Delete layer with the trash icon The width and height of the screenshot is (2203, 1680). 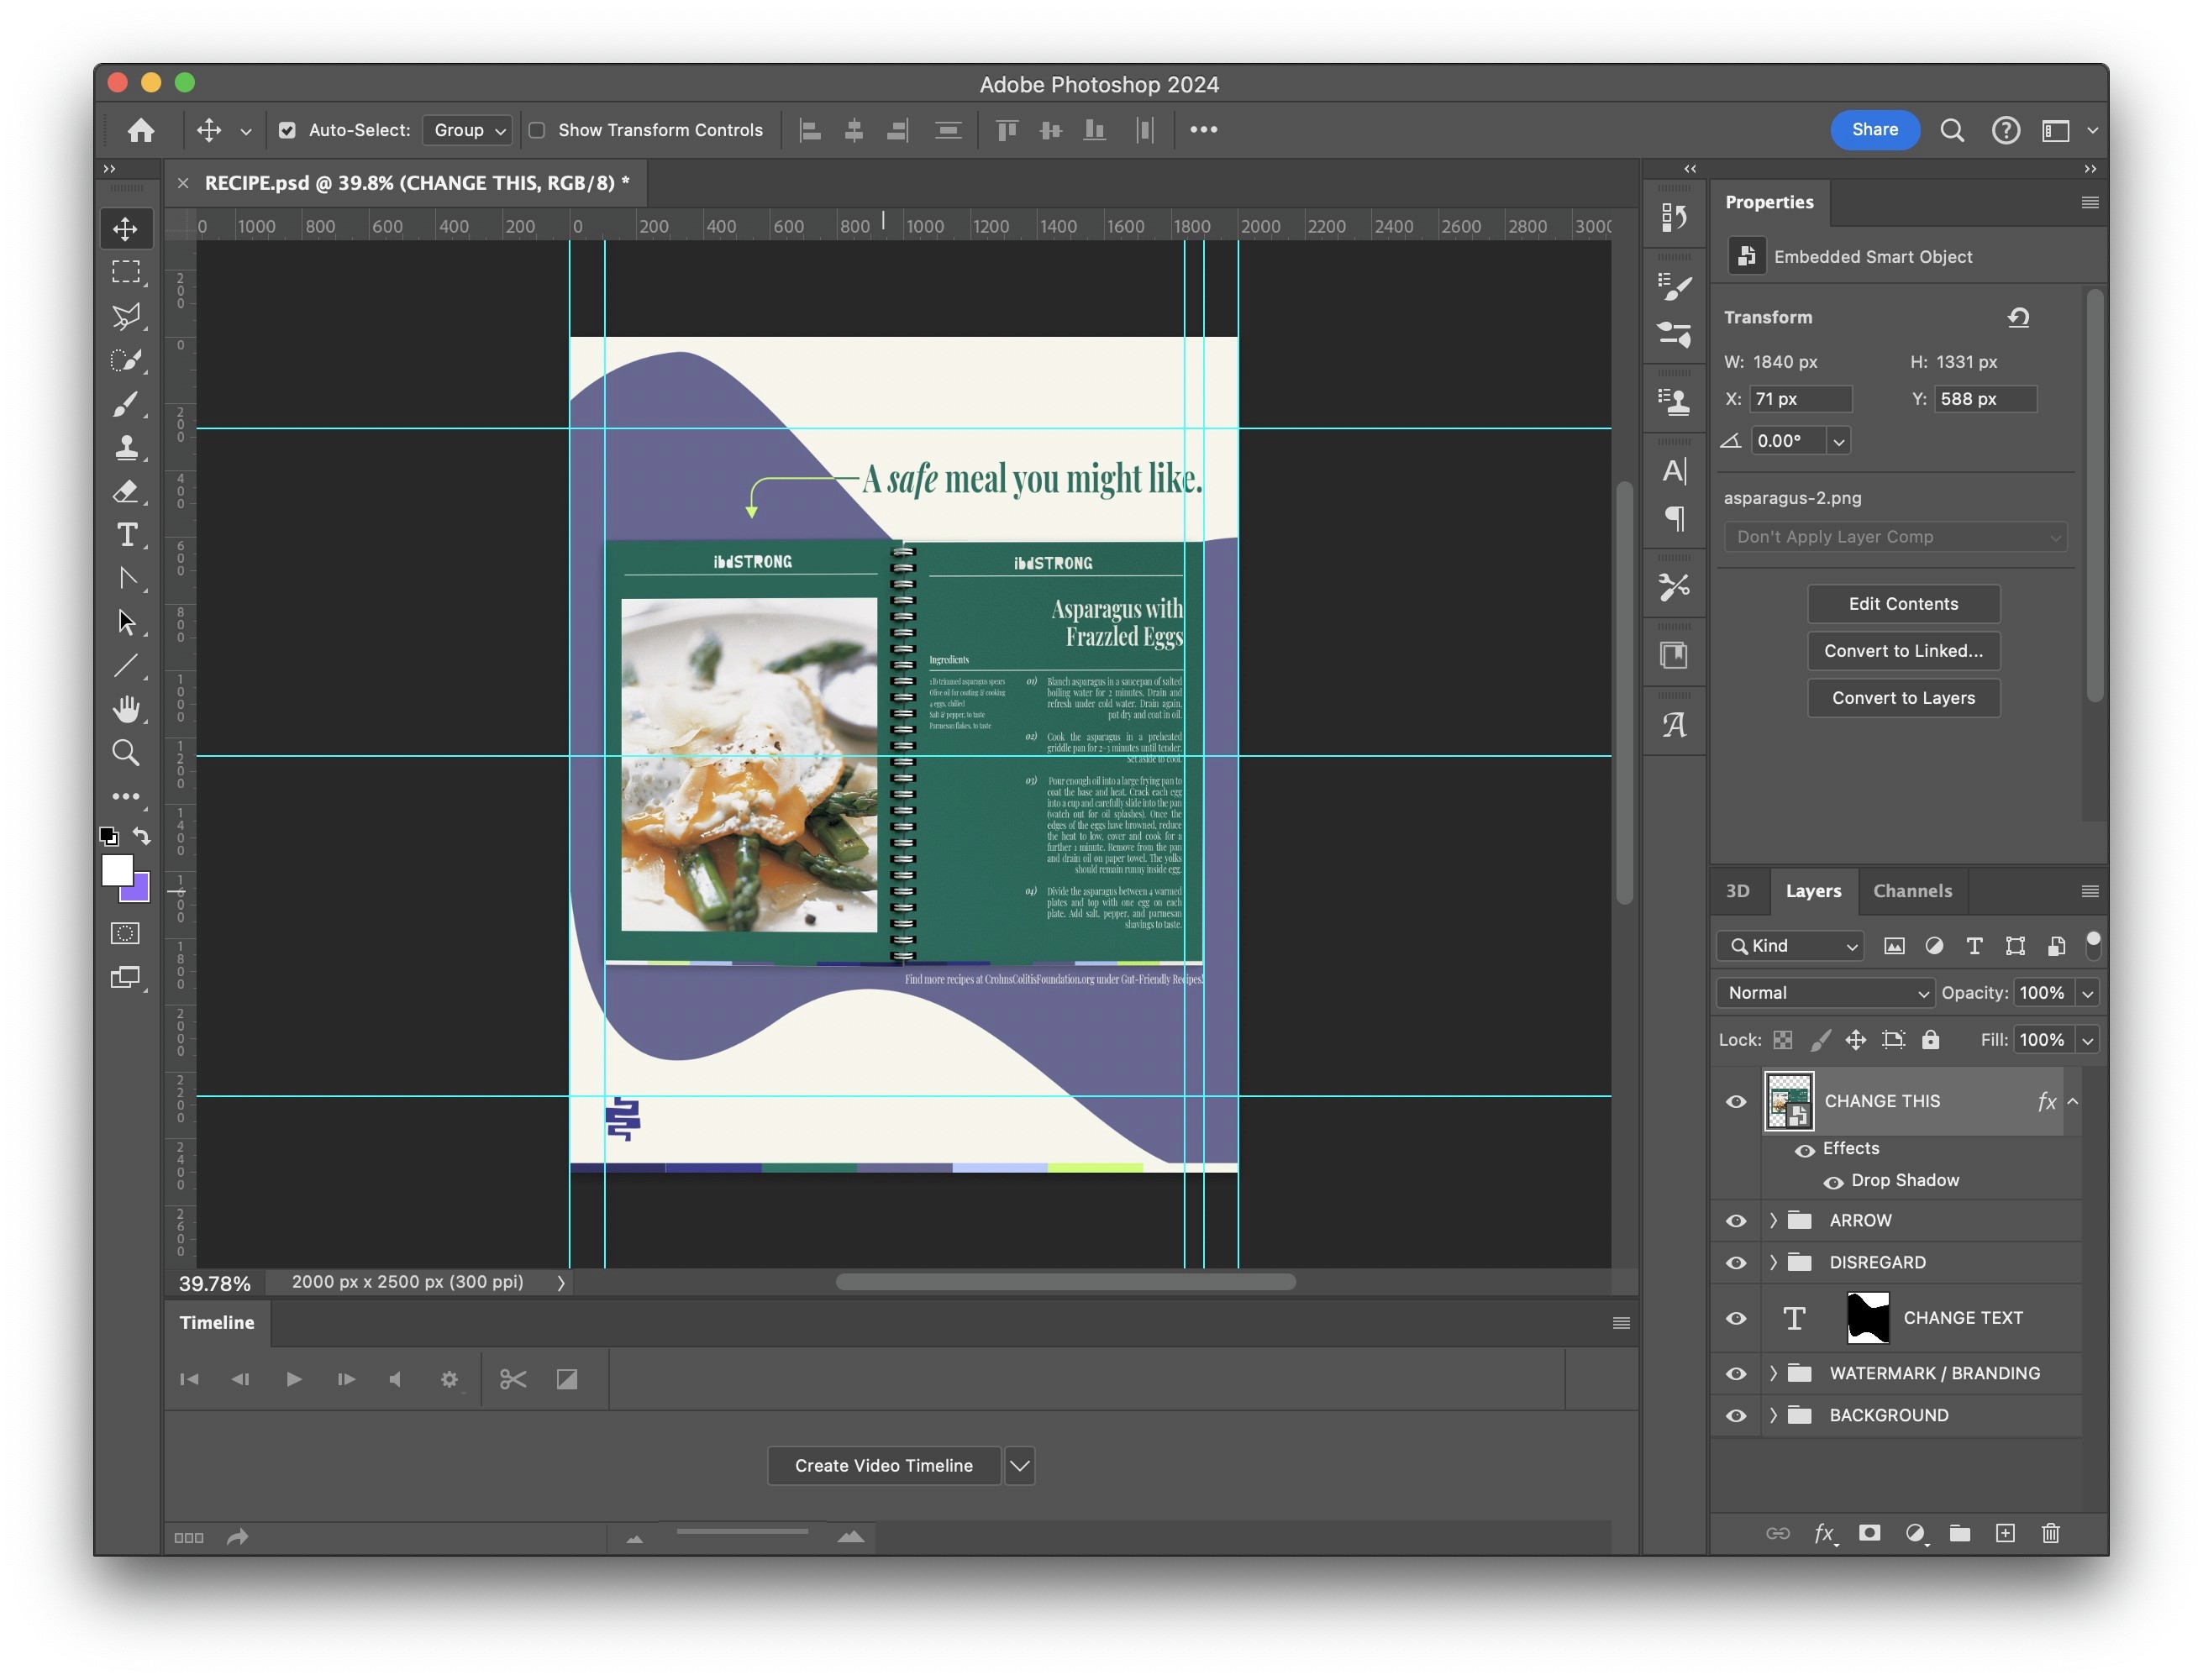pos(2050,1534)
